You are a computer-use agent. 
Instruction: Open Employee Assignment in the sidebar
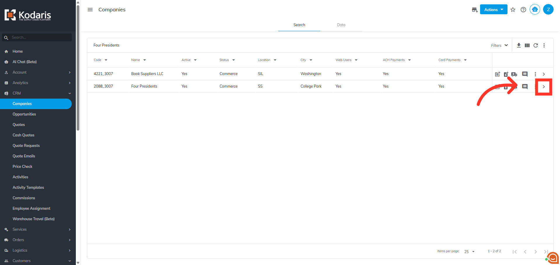pyautogui.click(x=32, y=209)
